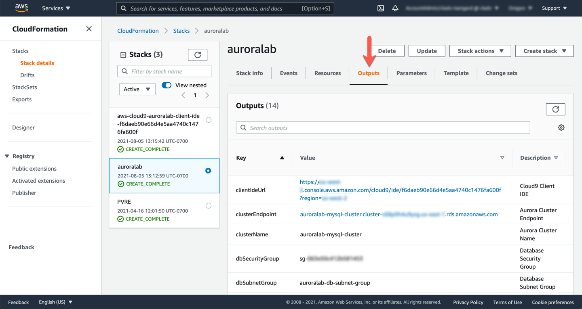
Task: Refresh the Outputs table
Action: (555, 109)
